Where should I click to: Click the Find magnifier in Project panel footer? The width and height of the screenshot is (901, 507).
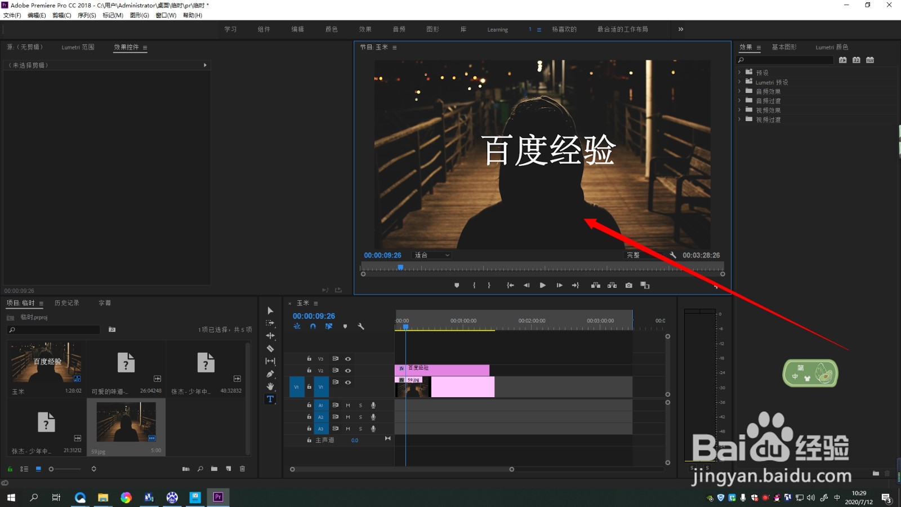tap(200, 469)
